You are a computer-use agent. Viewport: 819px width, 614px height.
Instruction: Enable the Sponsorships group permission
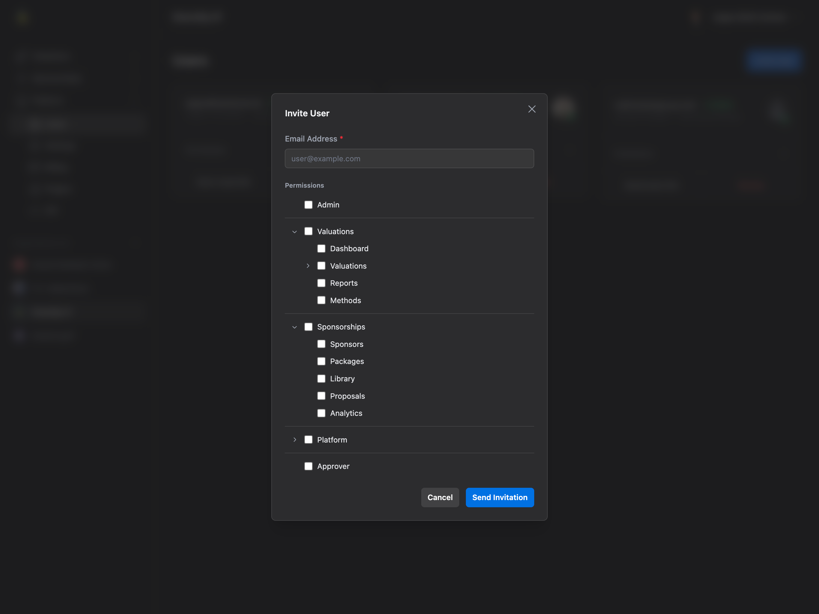tap(309, 326)
